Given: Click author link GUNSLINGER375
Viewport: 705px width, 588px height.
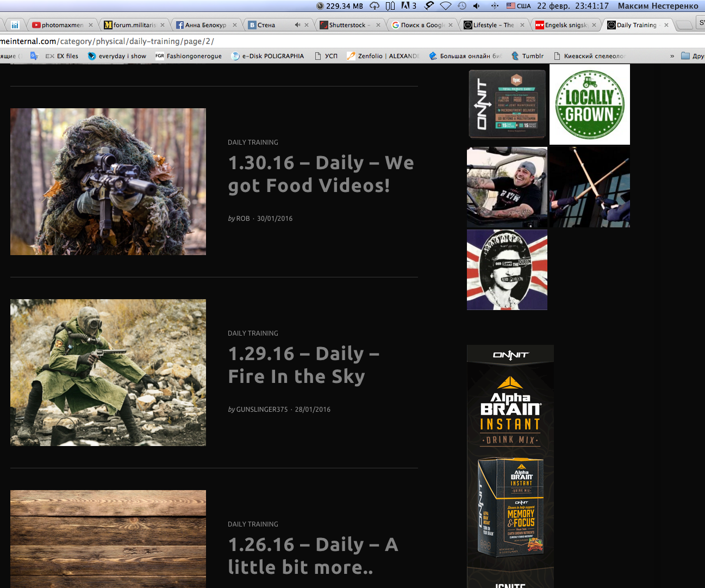Looking at the screenshot, I should tap(262, 410).
